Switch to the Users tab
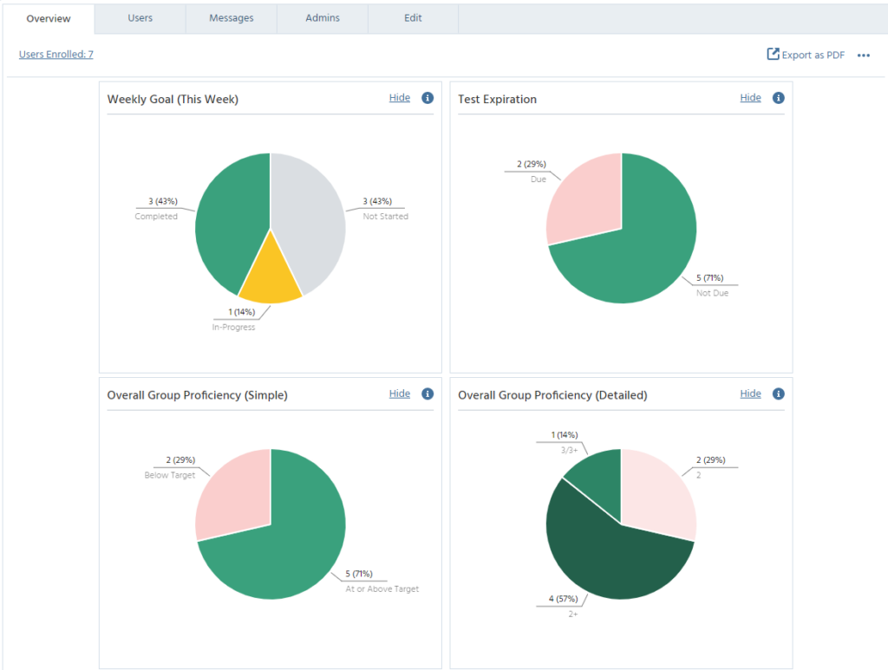888x670 pixels. coord(140,18)
